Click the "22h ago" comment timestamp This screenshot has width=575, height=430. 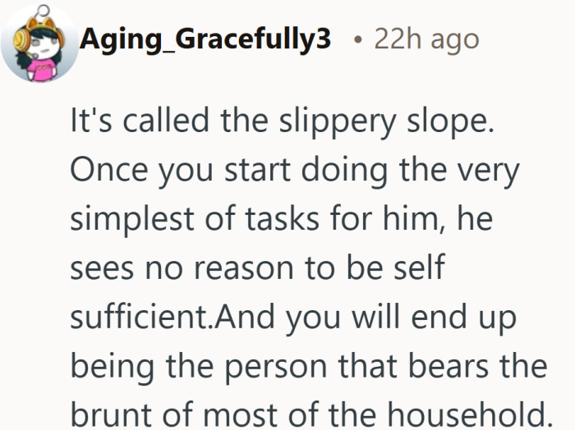(x=426, y=39)
